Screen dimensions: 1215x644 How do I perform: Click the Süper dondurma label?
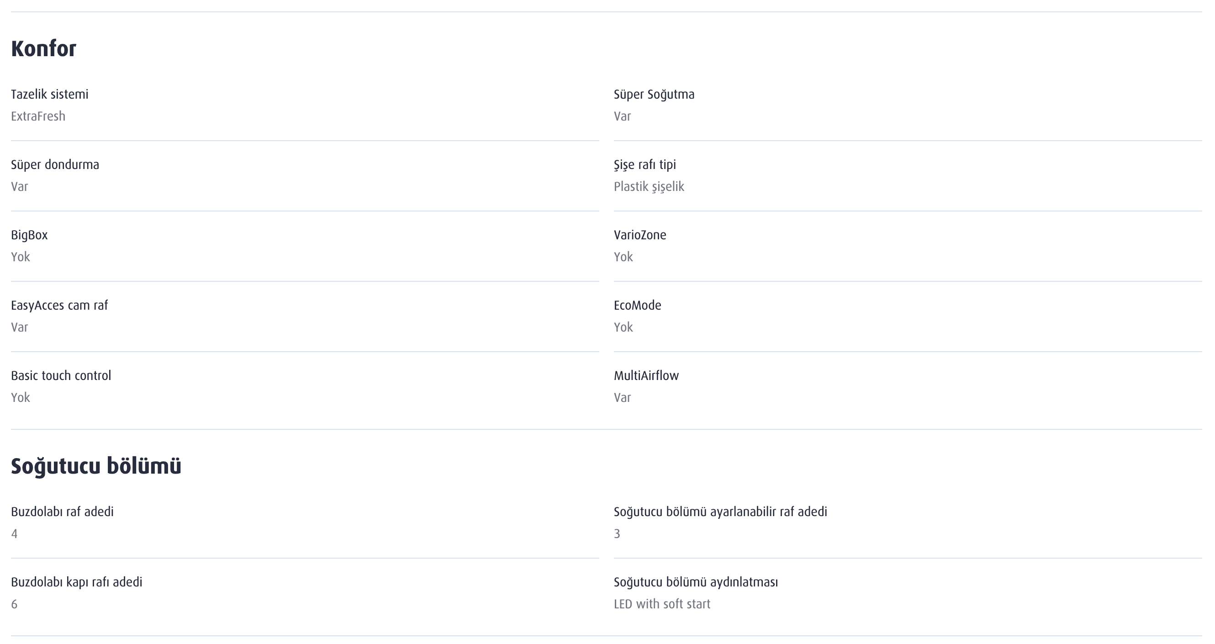click(55, 165)
